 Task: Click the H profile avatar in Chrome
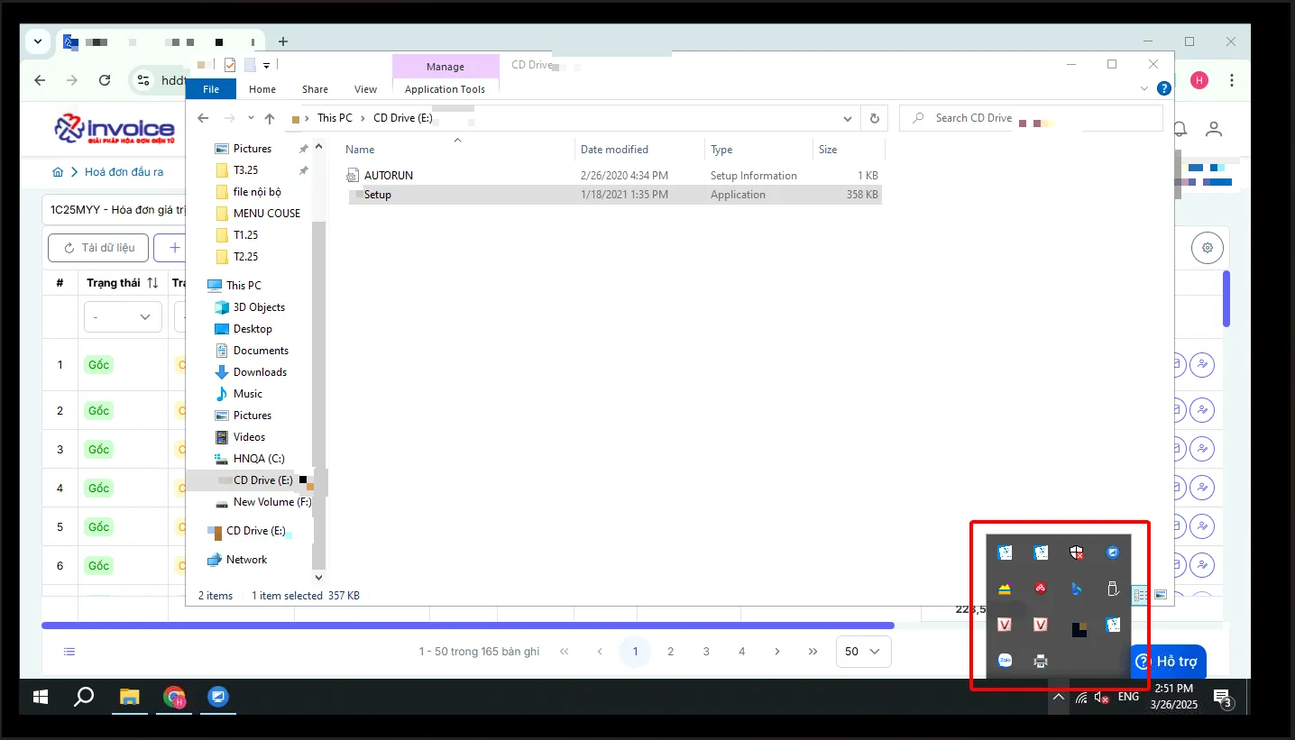(1199, 80)
